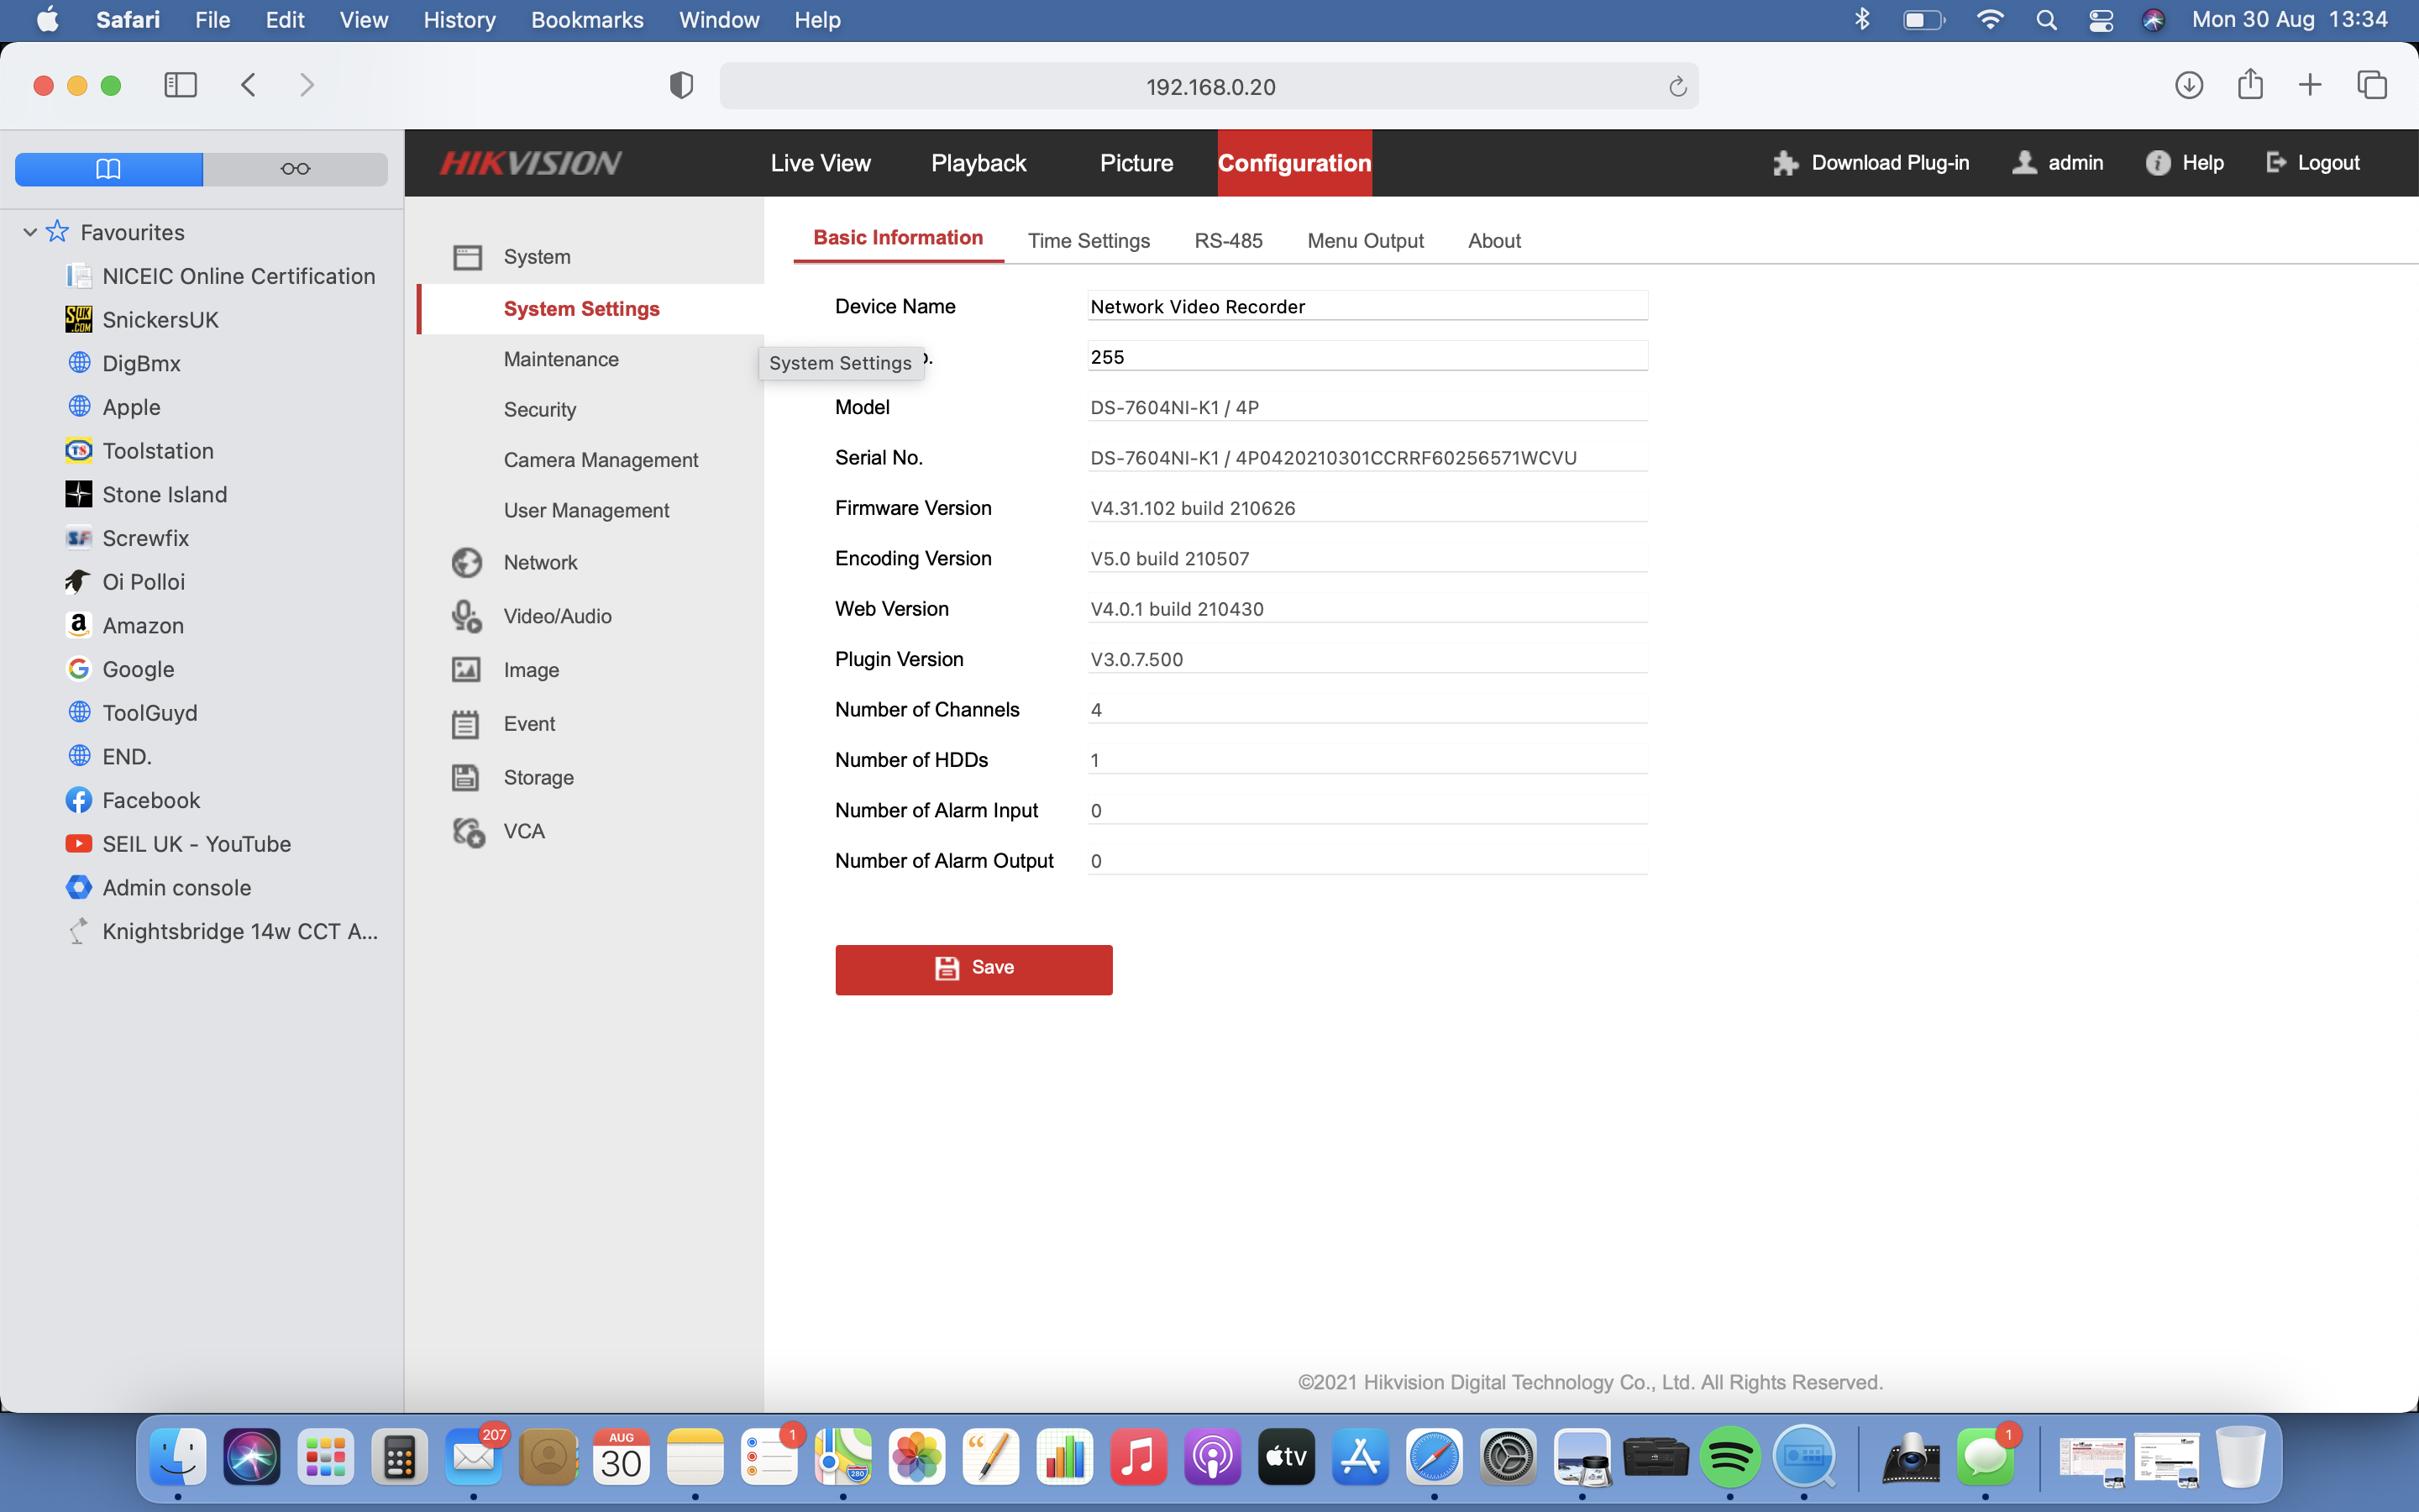Open Image settings using the picture icon
The image size is (2419, 1512).
coord(466,670)
